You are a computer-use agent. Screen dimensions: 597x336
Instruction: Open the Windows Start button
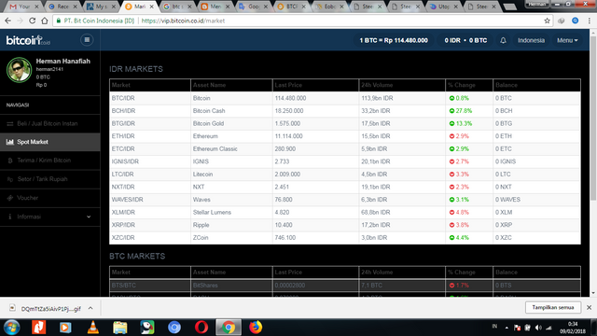[12, 328]
